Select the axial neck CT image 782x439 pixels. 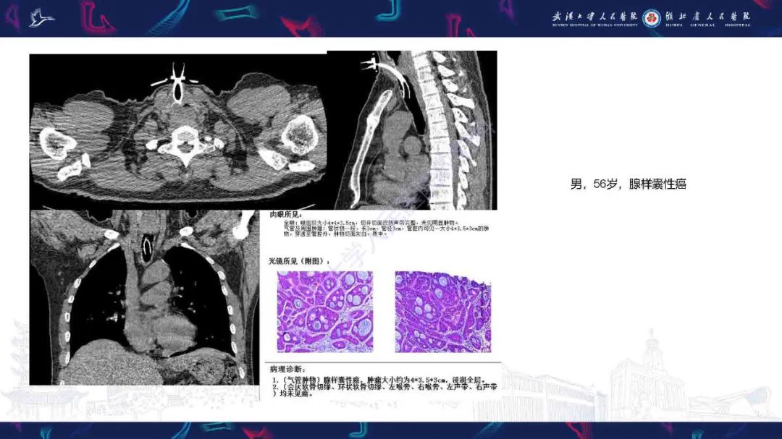(x=179, y=131)
